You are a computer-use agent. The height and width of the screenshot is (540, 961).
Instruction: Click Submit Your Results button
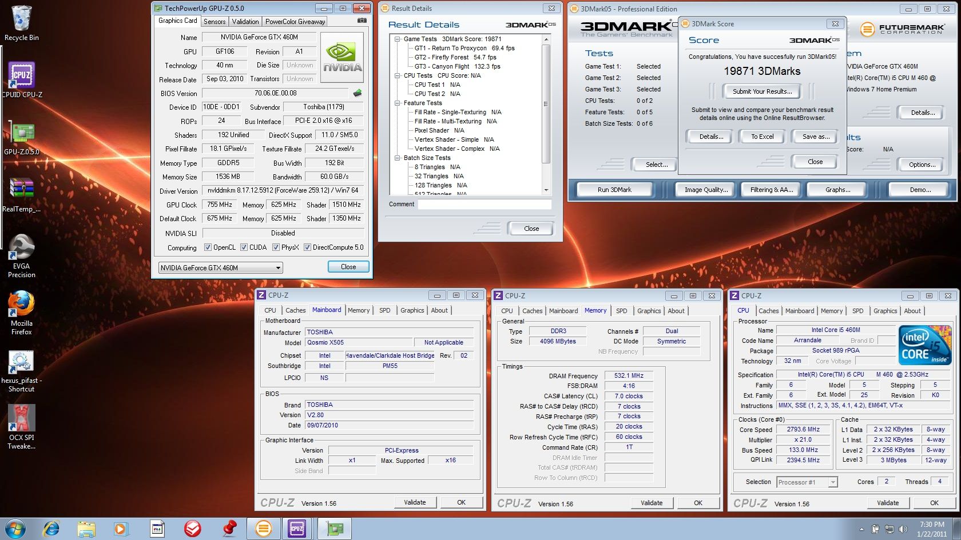click(762, 91)
